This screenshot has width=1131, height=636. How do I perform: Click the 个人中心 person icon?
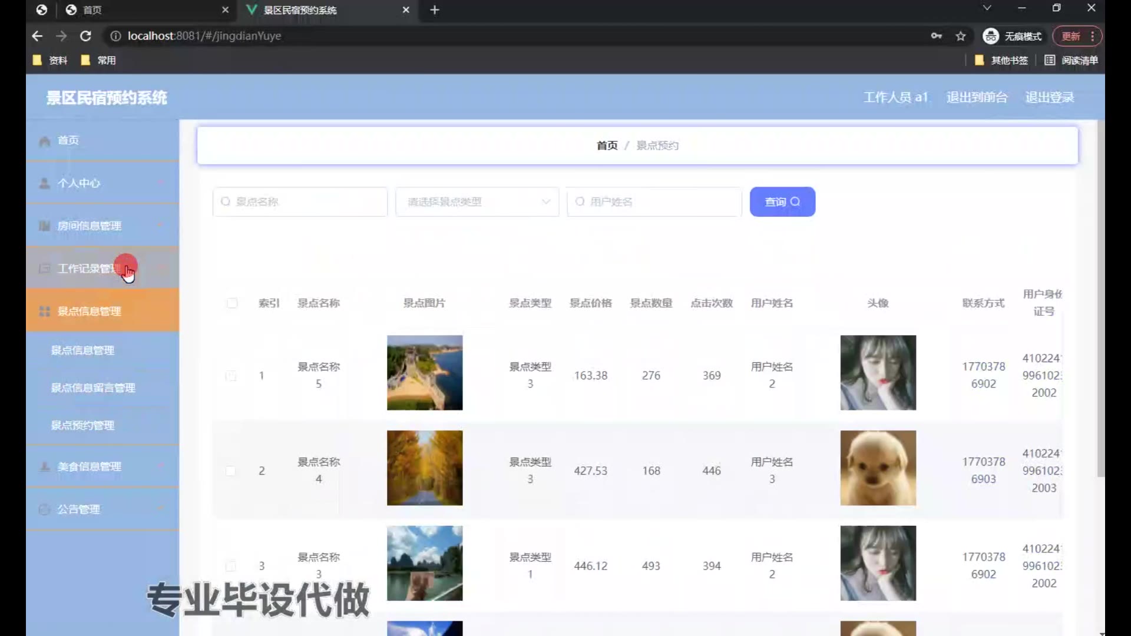point(44,183)
